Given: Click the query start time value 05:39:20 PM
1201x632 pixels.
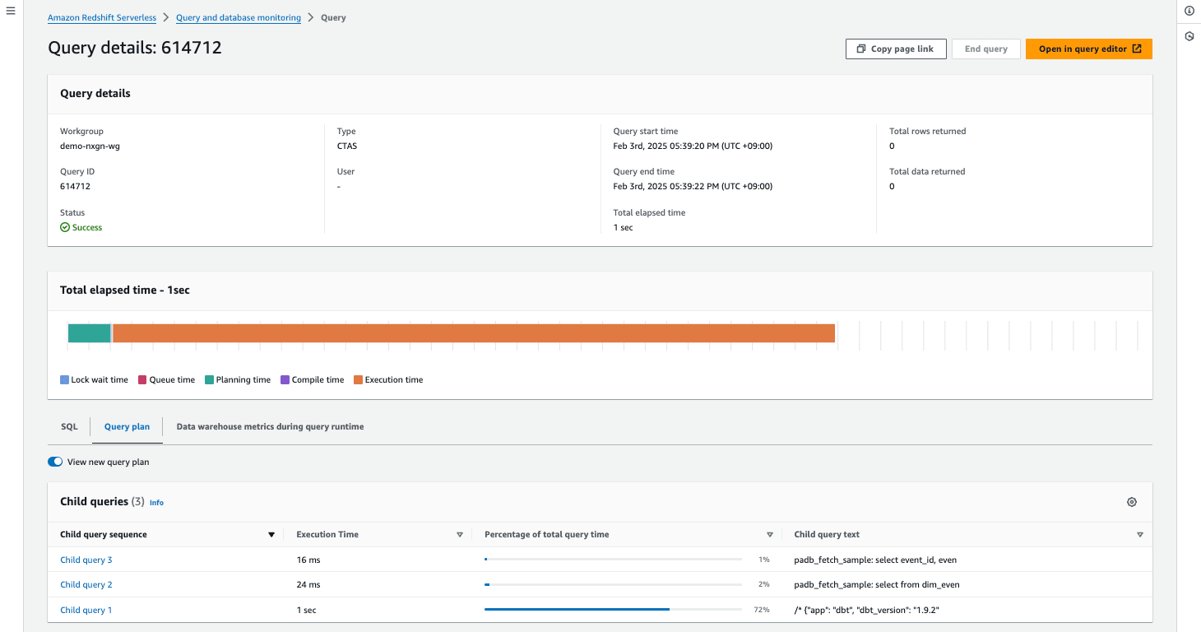Looking at the screenshot, I should (x=693, y=146).
